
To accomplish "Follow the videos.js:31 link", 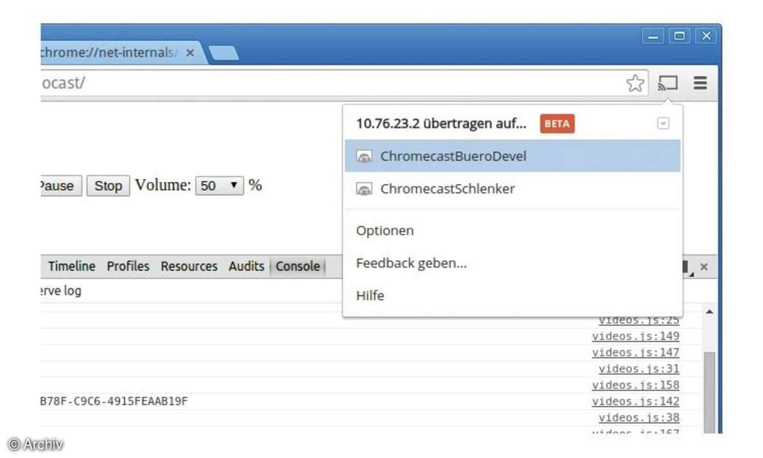I will (639, 369).
